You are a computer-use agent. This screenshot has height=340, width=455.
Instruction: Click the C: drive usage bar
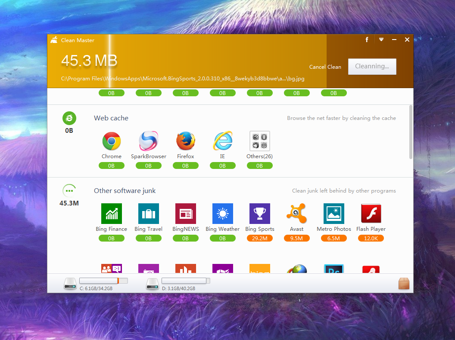(103, 281)
